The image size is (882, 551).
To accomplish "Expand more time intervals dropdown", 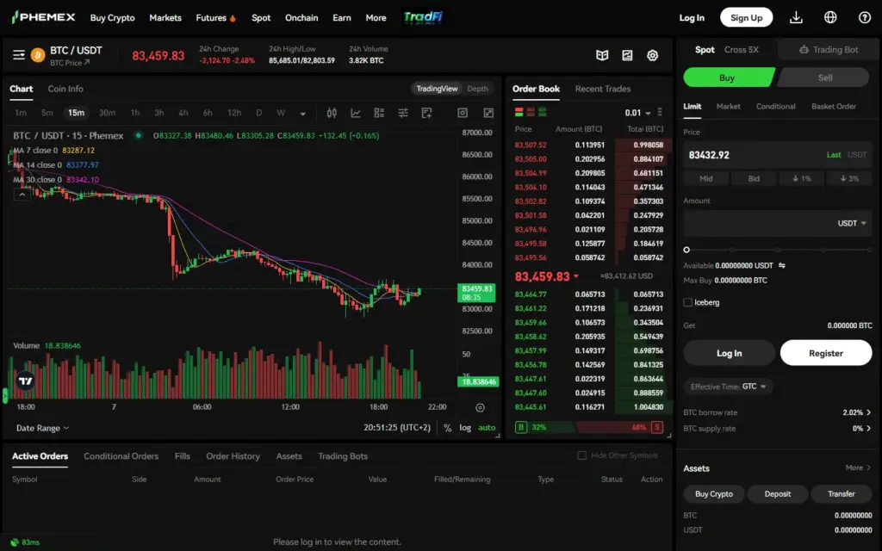I will 302,114.
